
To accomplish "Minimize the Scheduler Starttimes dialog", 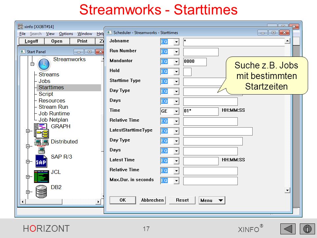I will pos(263,33).
